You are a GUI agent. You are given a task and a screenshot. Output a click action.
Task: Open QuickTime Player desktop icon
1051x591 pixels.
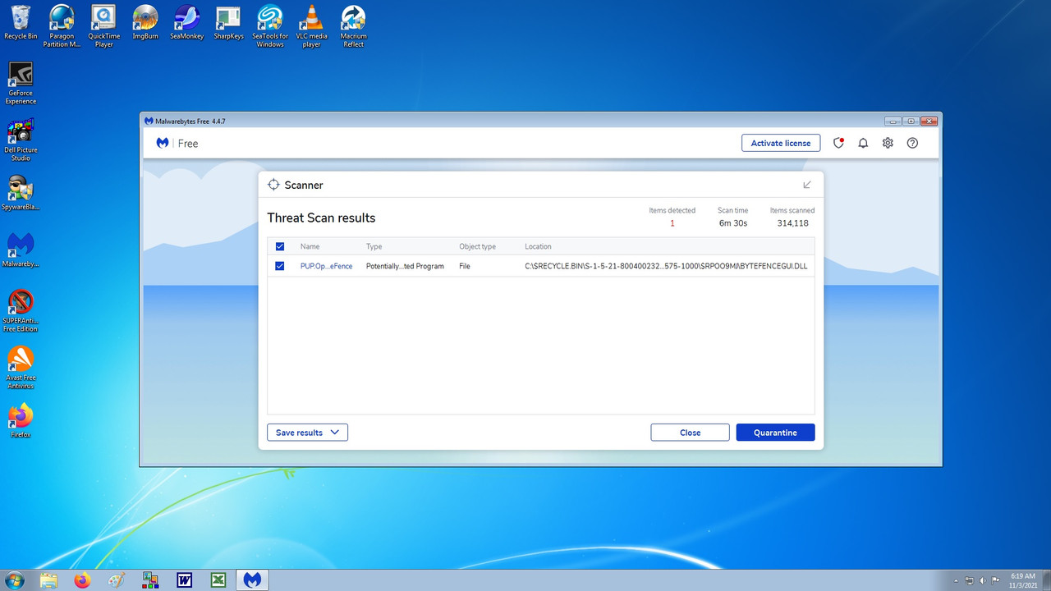(103, 26)
